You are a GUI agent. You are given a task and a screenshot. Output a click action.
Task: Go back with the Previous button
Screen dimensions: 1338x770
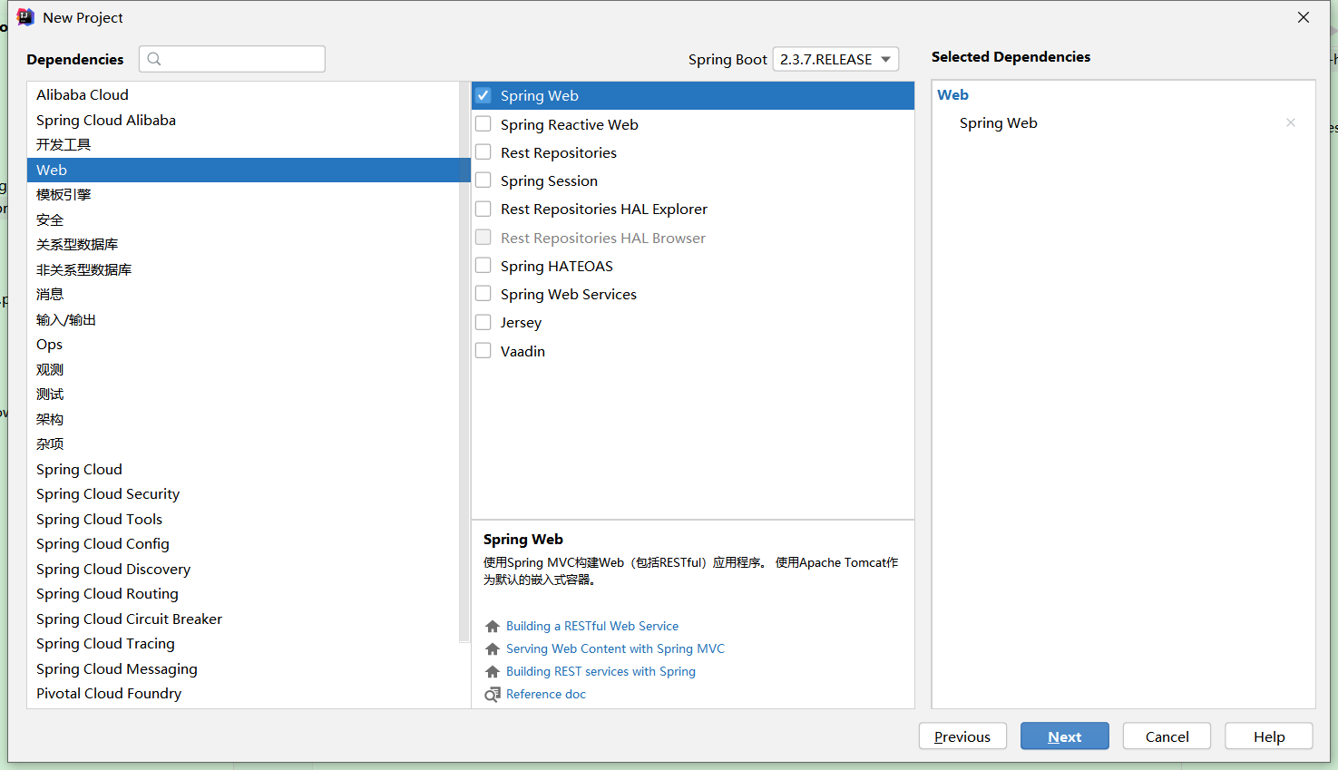click(x=962, y=736)
